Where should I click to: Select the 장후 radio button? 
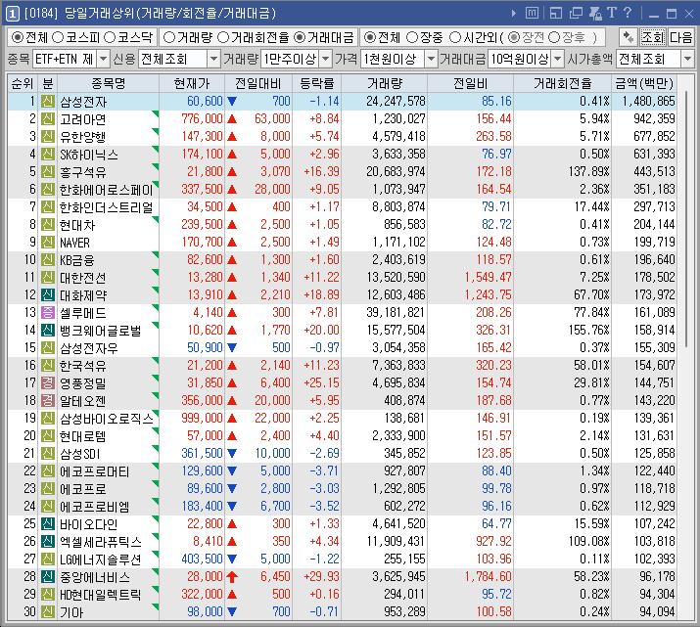553,37
